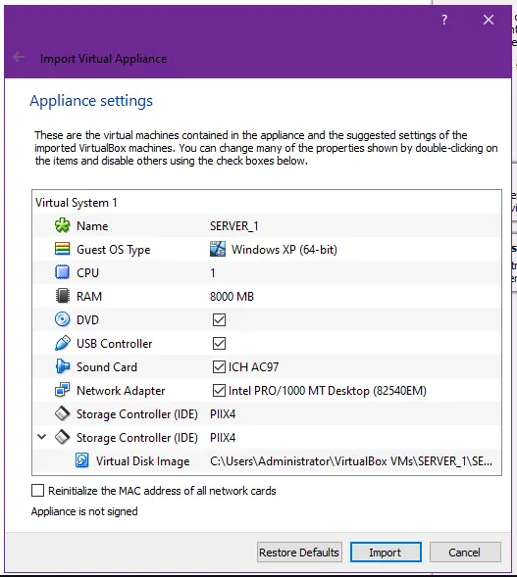Click the Network Adapter icon
This screenshot has height=577, width=517.
pyautogui.click(x=62, y=390)
